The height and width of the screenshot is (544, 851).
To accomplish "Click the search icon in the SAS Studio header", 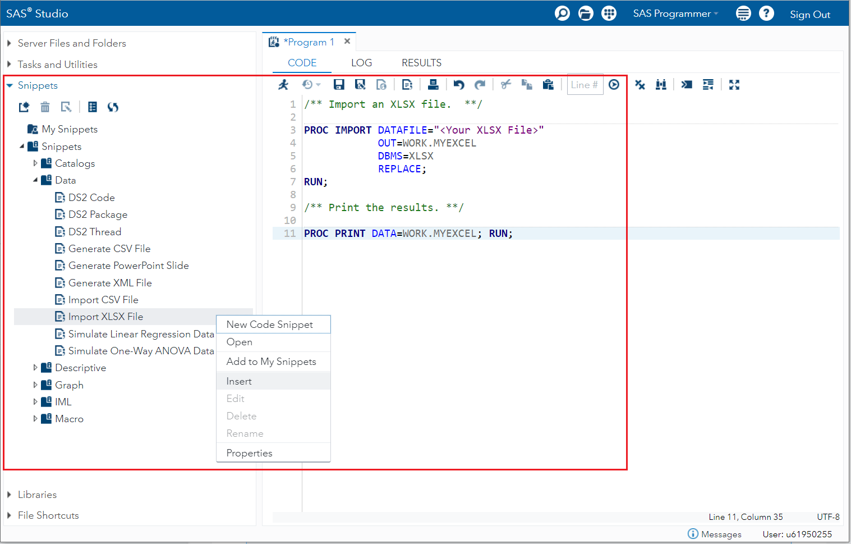I will click(x=562, y=13).
